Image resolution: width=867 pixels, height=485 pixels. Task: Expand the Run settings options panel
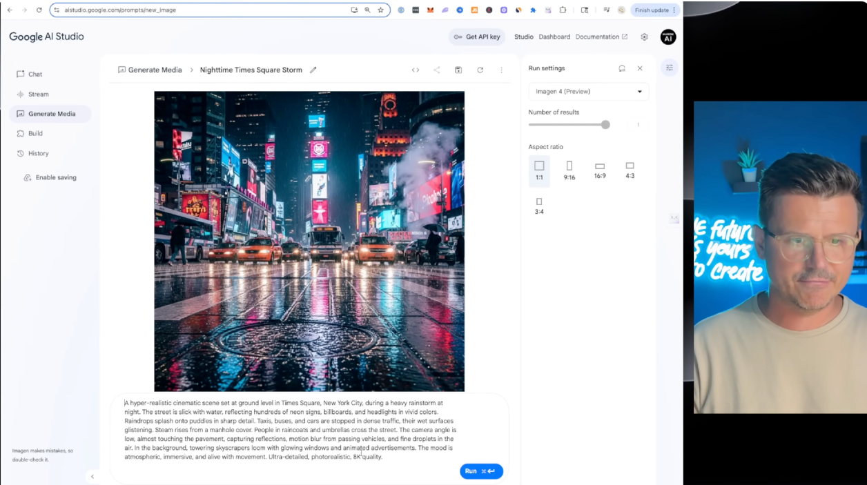(x=668, y=67)
